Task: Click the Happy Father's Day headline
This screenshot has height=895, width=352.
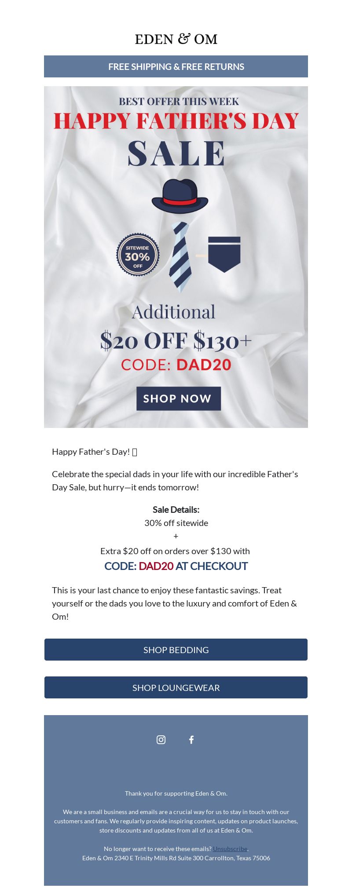Action: tap(176, 121)
